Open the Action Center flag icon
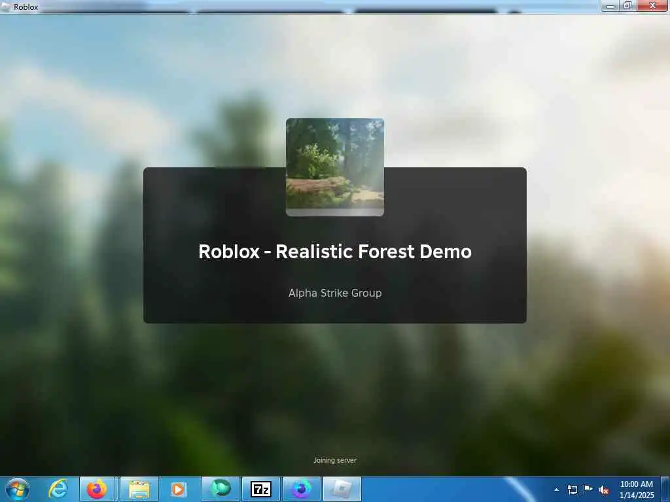Screen dimensions: 670x502 pyautogui.click(x=588, y=490)
